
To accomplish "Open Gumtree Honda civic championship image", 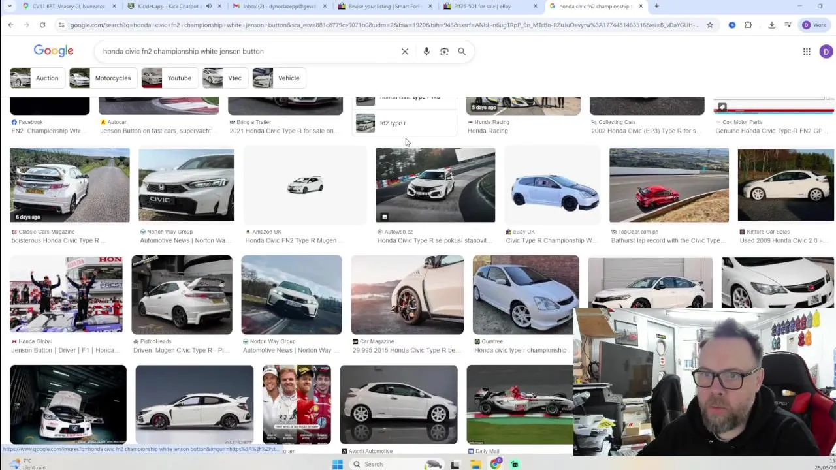I will click(526, 294).
